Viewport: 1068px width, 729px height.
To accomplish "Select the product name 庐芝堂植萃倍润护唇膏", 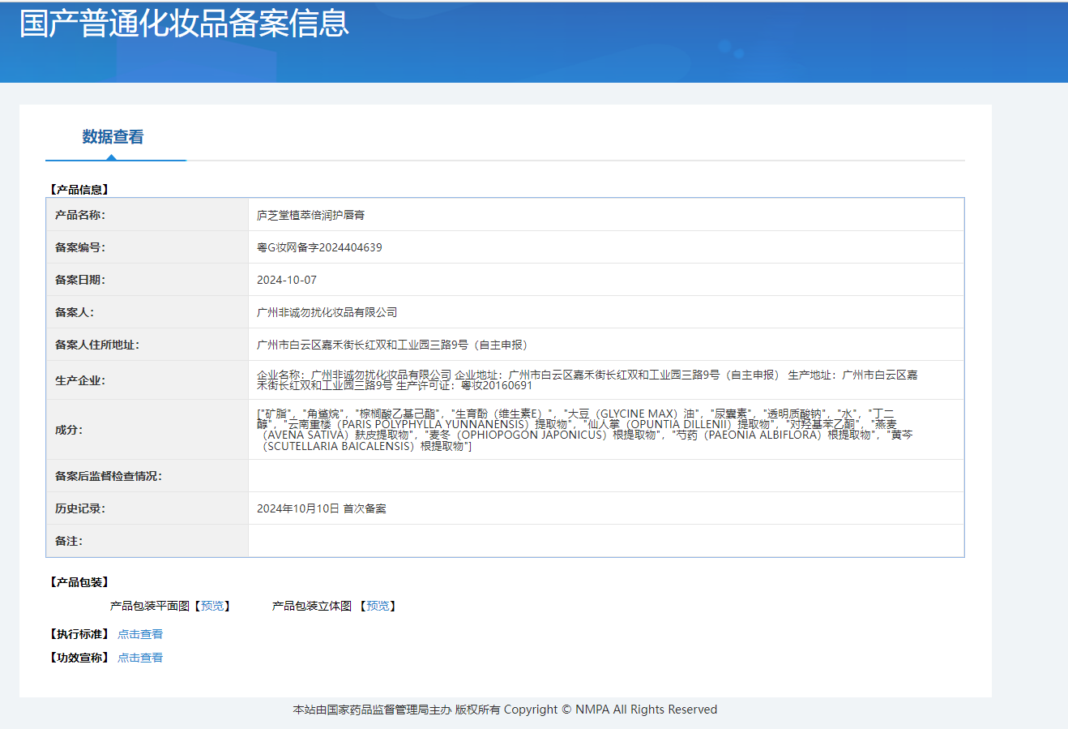I will click(x=310, y=215).
